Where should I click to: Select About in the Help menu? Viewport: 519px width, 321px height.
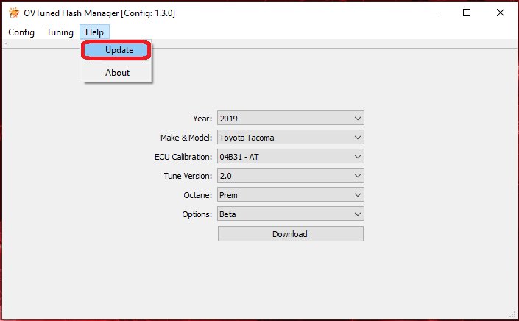point(116,72)
